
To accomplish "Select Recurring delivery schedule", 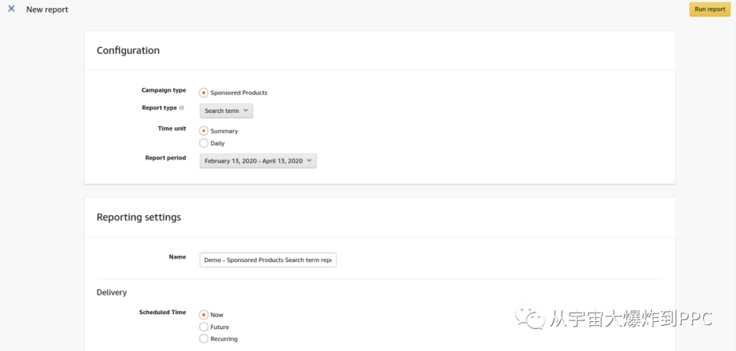I will pos(204,339).
